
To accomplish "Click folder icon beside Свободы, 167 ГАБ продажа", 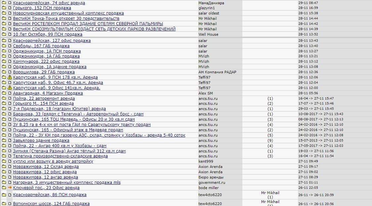I will click(x=4, y=46).
